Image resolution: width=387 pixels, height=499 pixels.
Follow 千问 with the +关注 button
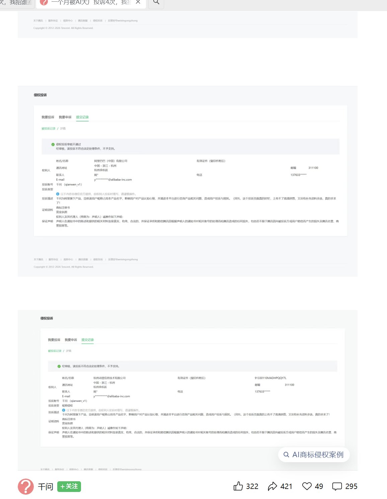coord(69,486)
